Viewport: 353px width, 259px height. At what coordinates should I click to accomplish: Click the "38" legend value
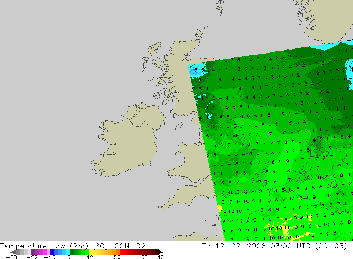(144, 257)
